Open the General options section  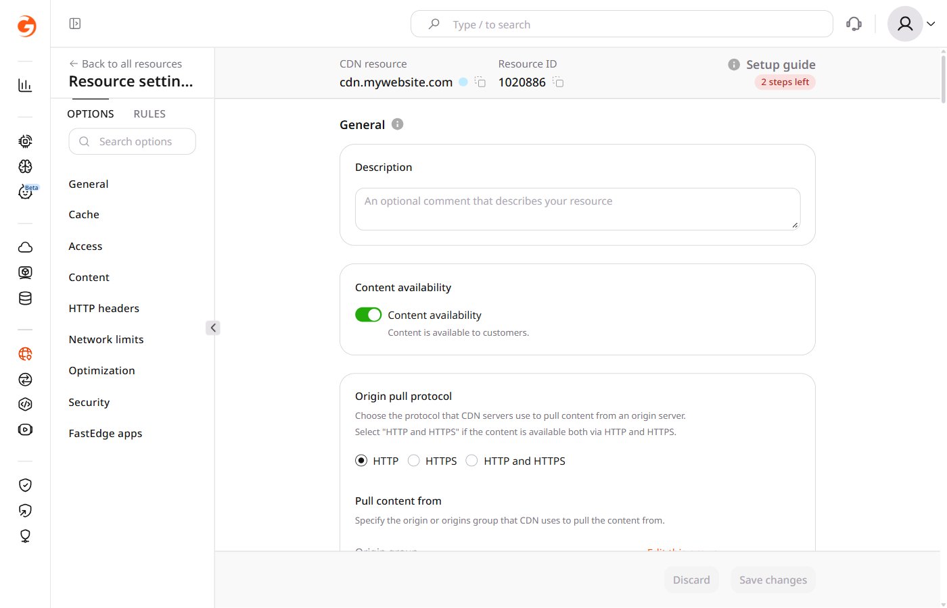pyautogui.click(x=89, y=184)
